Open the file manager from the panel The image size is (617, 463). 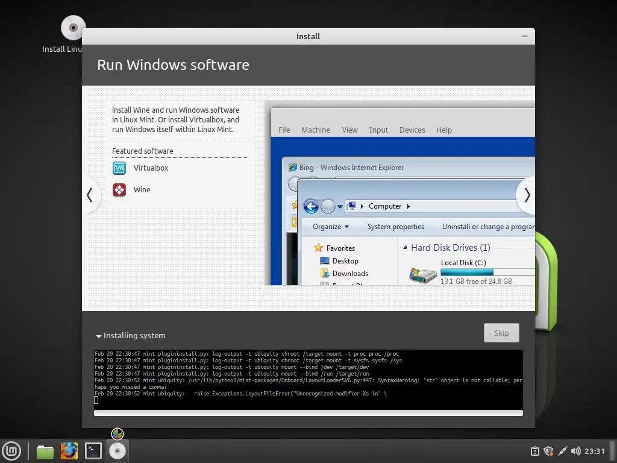tap(45, 451)
